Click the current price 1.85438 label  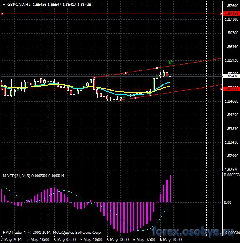click(231, 76)
